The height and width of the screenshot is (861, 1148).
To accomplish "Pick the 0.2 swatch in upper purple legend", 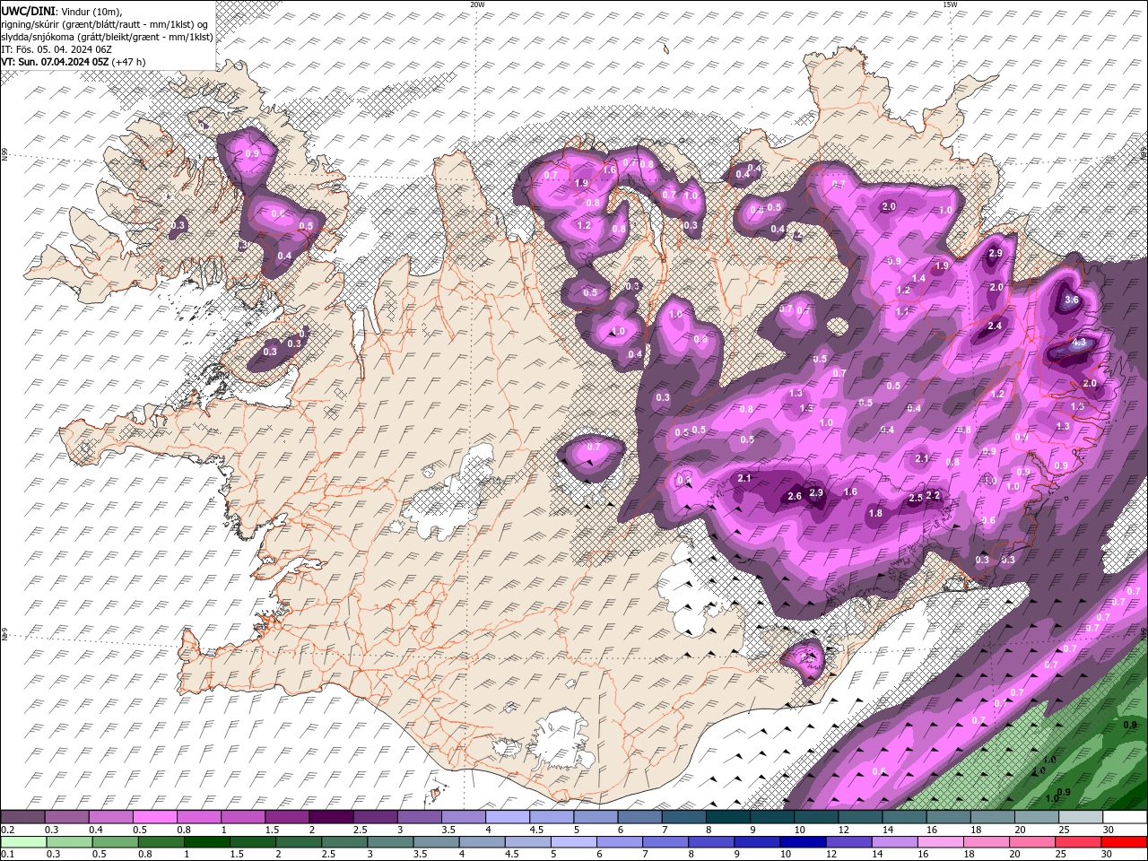I will 22,817.
